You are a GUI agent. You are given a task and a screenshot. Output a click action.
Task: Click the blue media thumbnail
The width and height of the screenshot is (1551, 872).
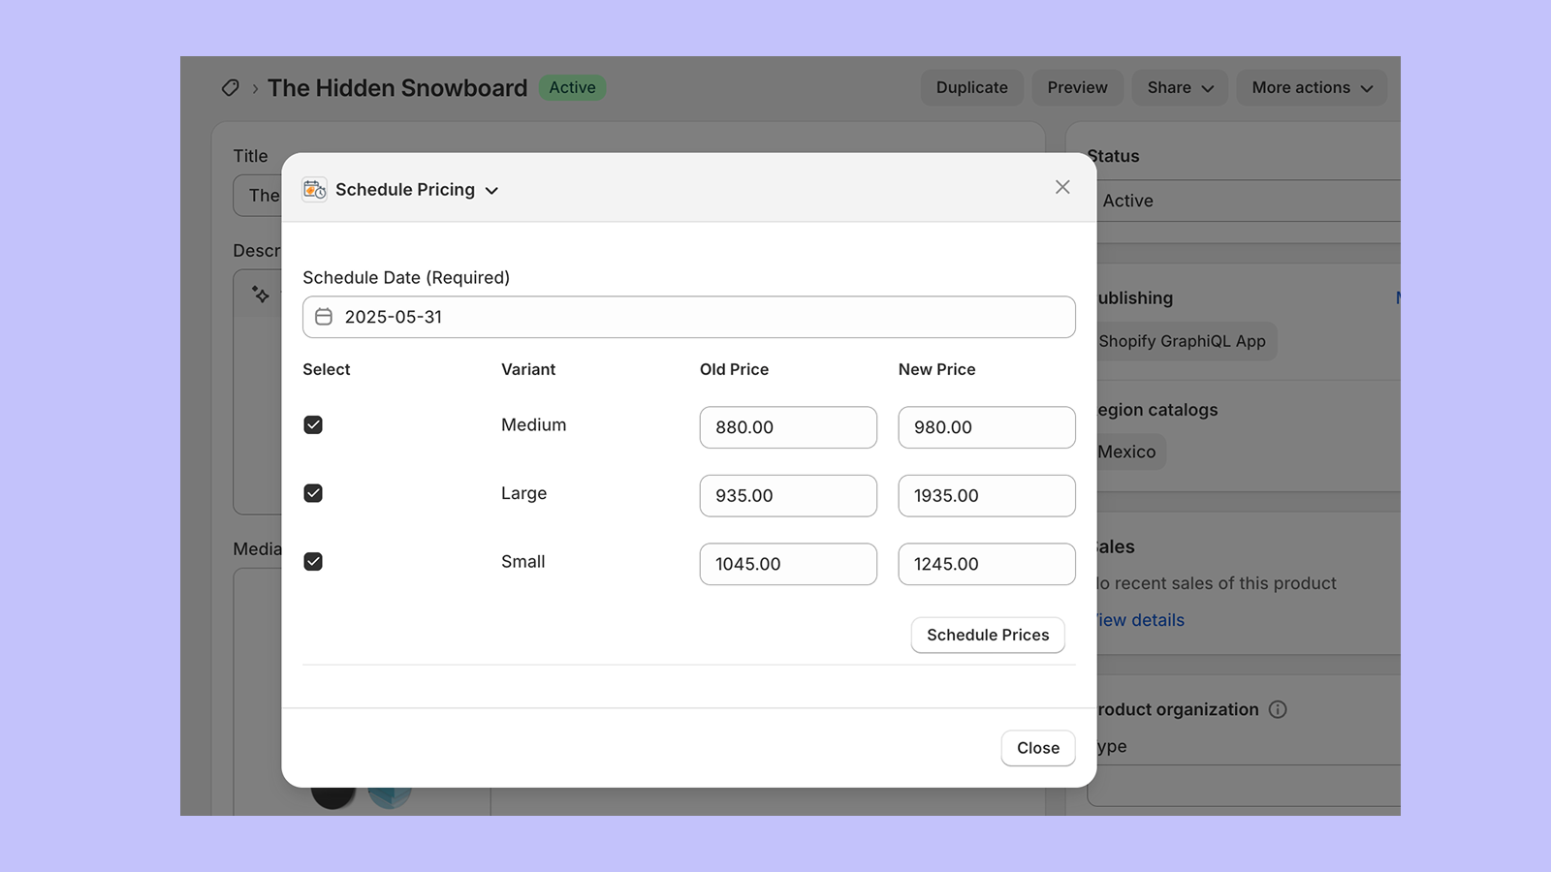point(392,796)
